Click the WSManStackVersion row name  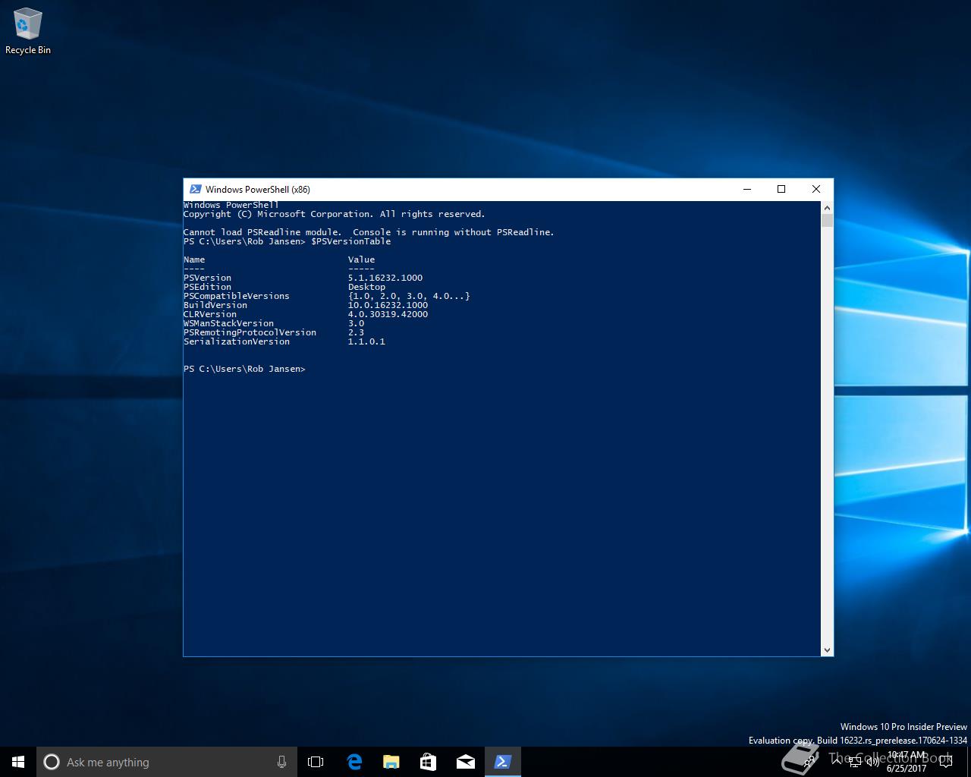tap(228, 323)
